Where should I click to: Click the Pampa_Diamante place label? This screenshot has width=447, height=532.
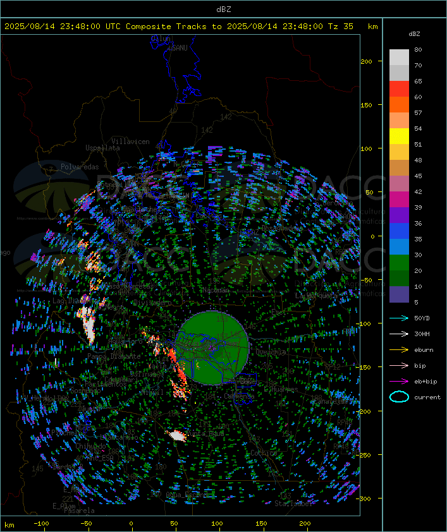pos(114,356)
